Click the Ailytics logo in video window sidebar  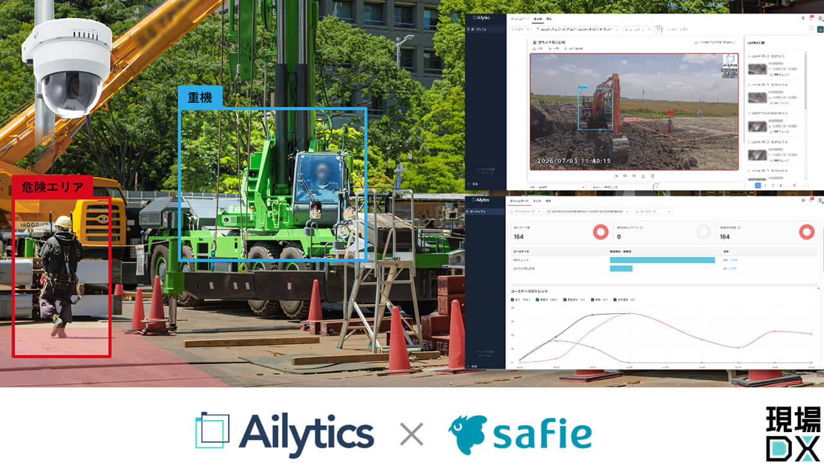(x=482, y=17)
